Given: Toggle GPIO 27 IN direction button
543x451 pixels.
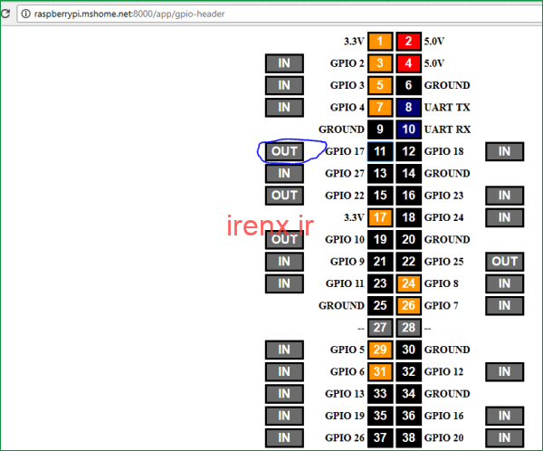Looking at the screenshot, I should 284,173.
